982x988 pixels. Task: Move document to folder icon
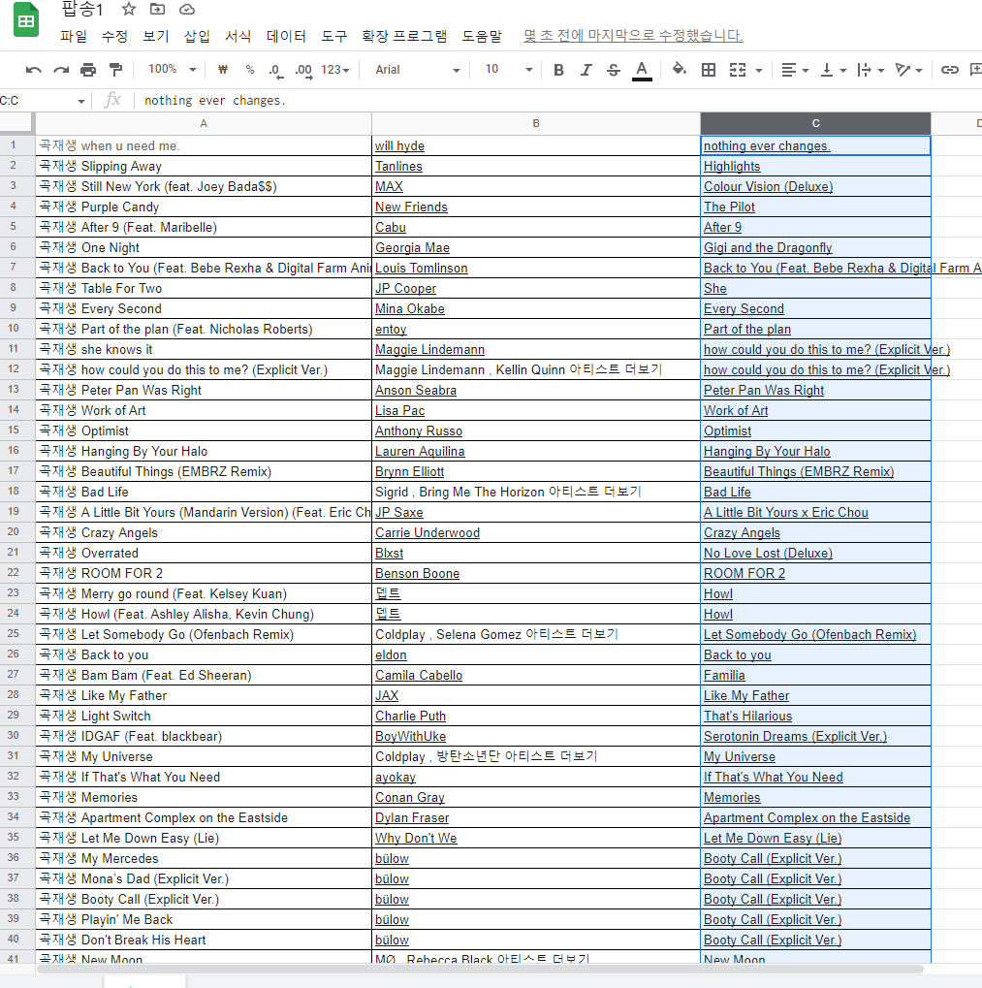157,9
